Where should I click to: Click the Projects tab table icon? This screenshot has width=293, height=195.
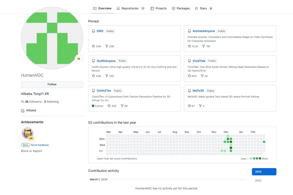point(152,8)
